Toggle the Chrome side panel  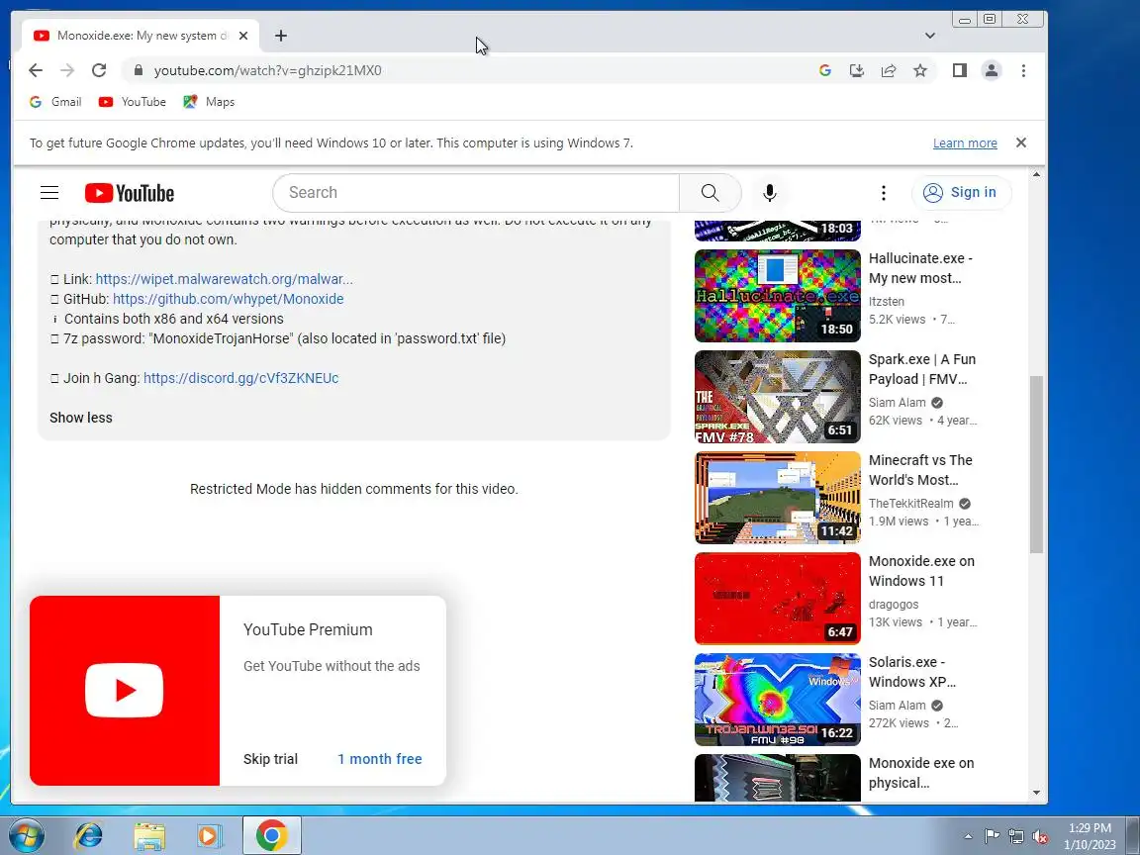click(x=960, y=70)
